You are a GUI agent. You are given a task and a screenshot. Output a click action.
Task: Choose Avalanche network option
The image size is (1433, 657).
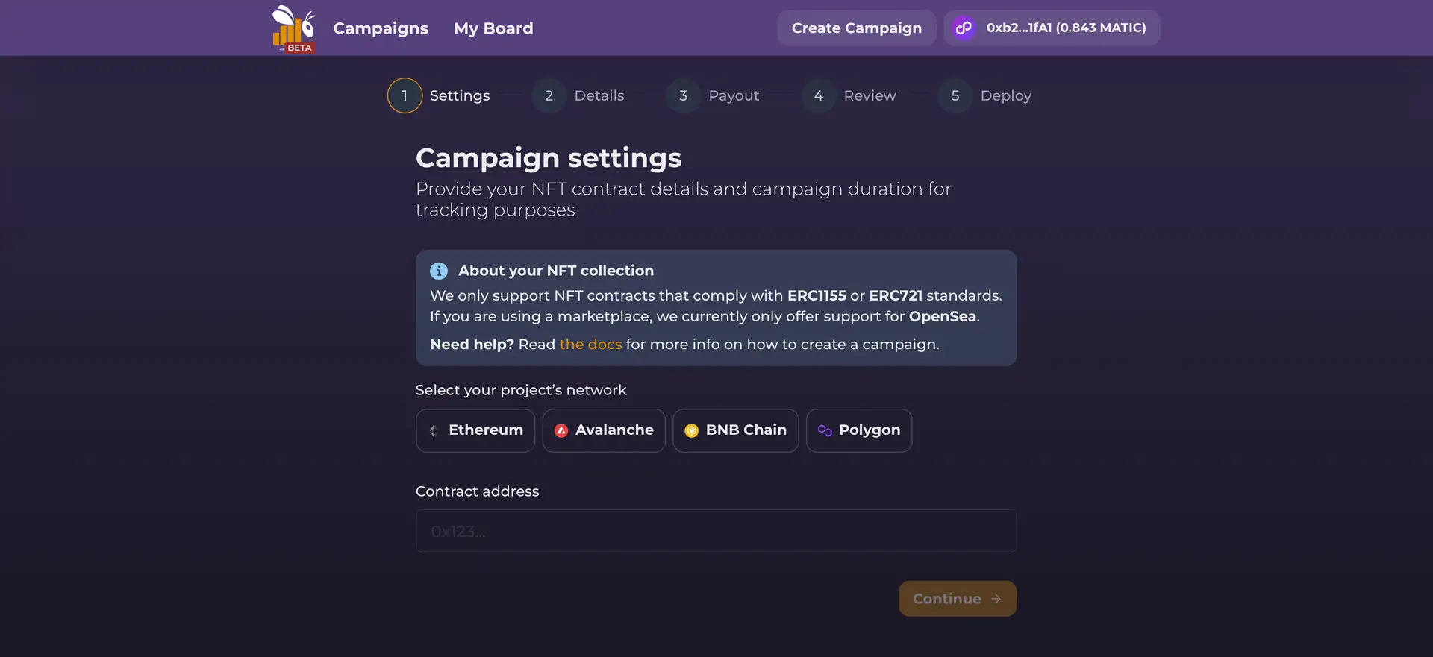[604, 430]
